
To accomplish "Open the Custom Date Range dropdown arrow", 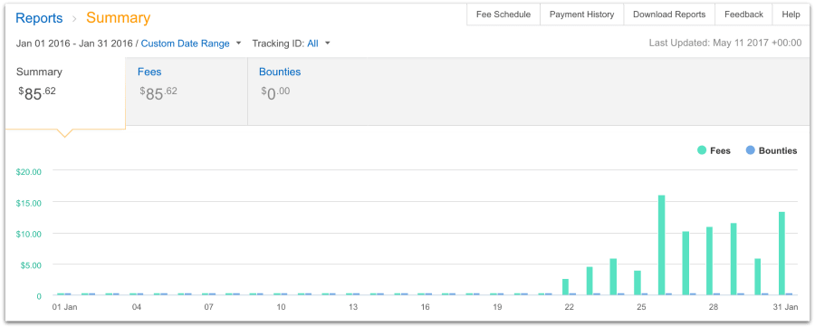I will [238, 43].
